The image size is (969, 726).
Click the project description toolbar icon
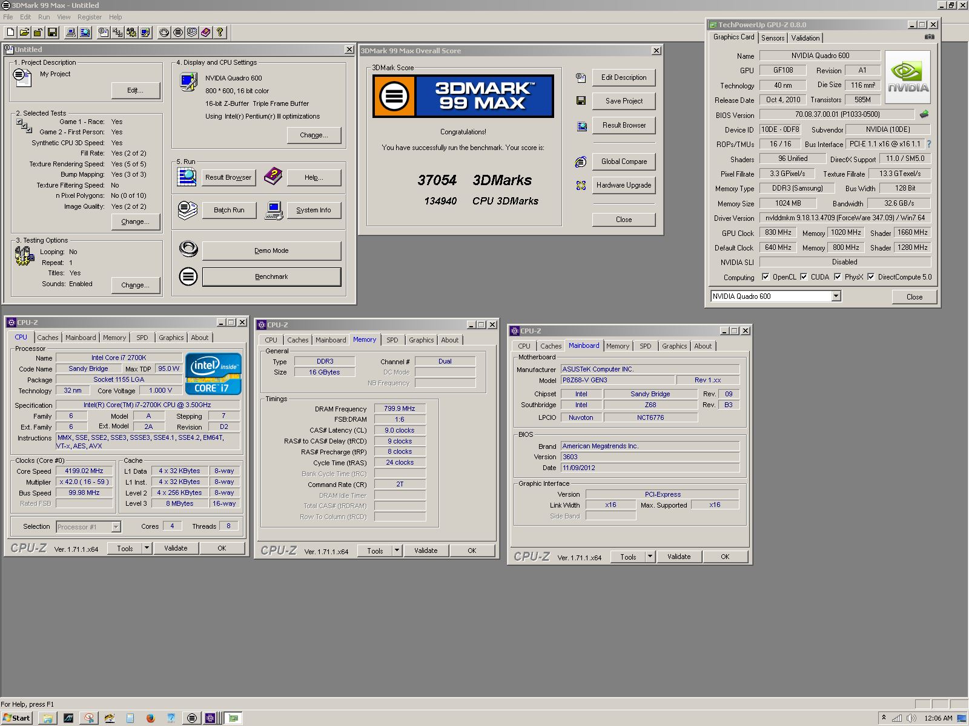point(104,32)
